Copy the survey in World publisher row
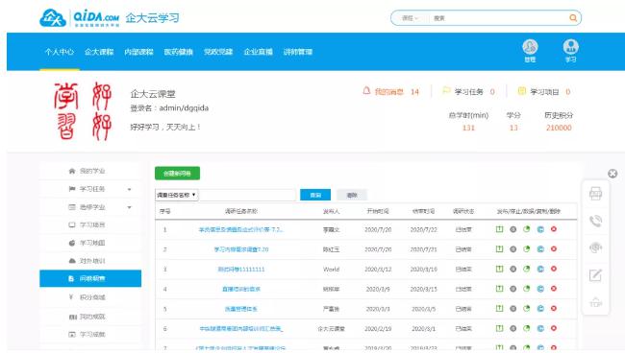625x353 pixels. pyautogui.click(x=540, y=270)
